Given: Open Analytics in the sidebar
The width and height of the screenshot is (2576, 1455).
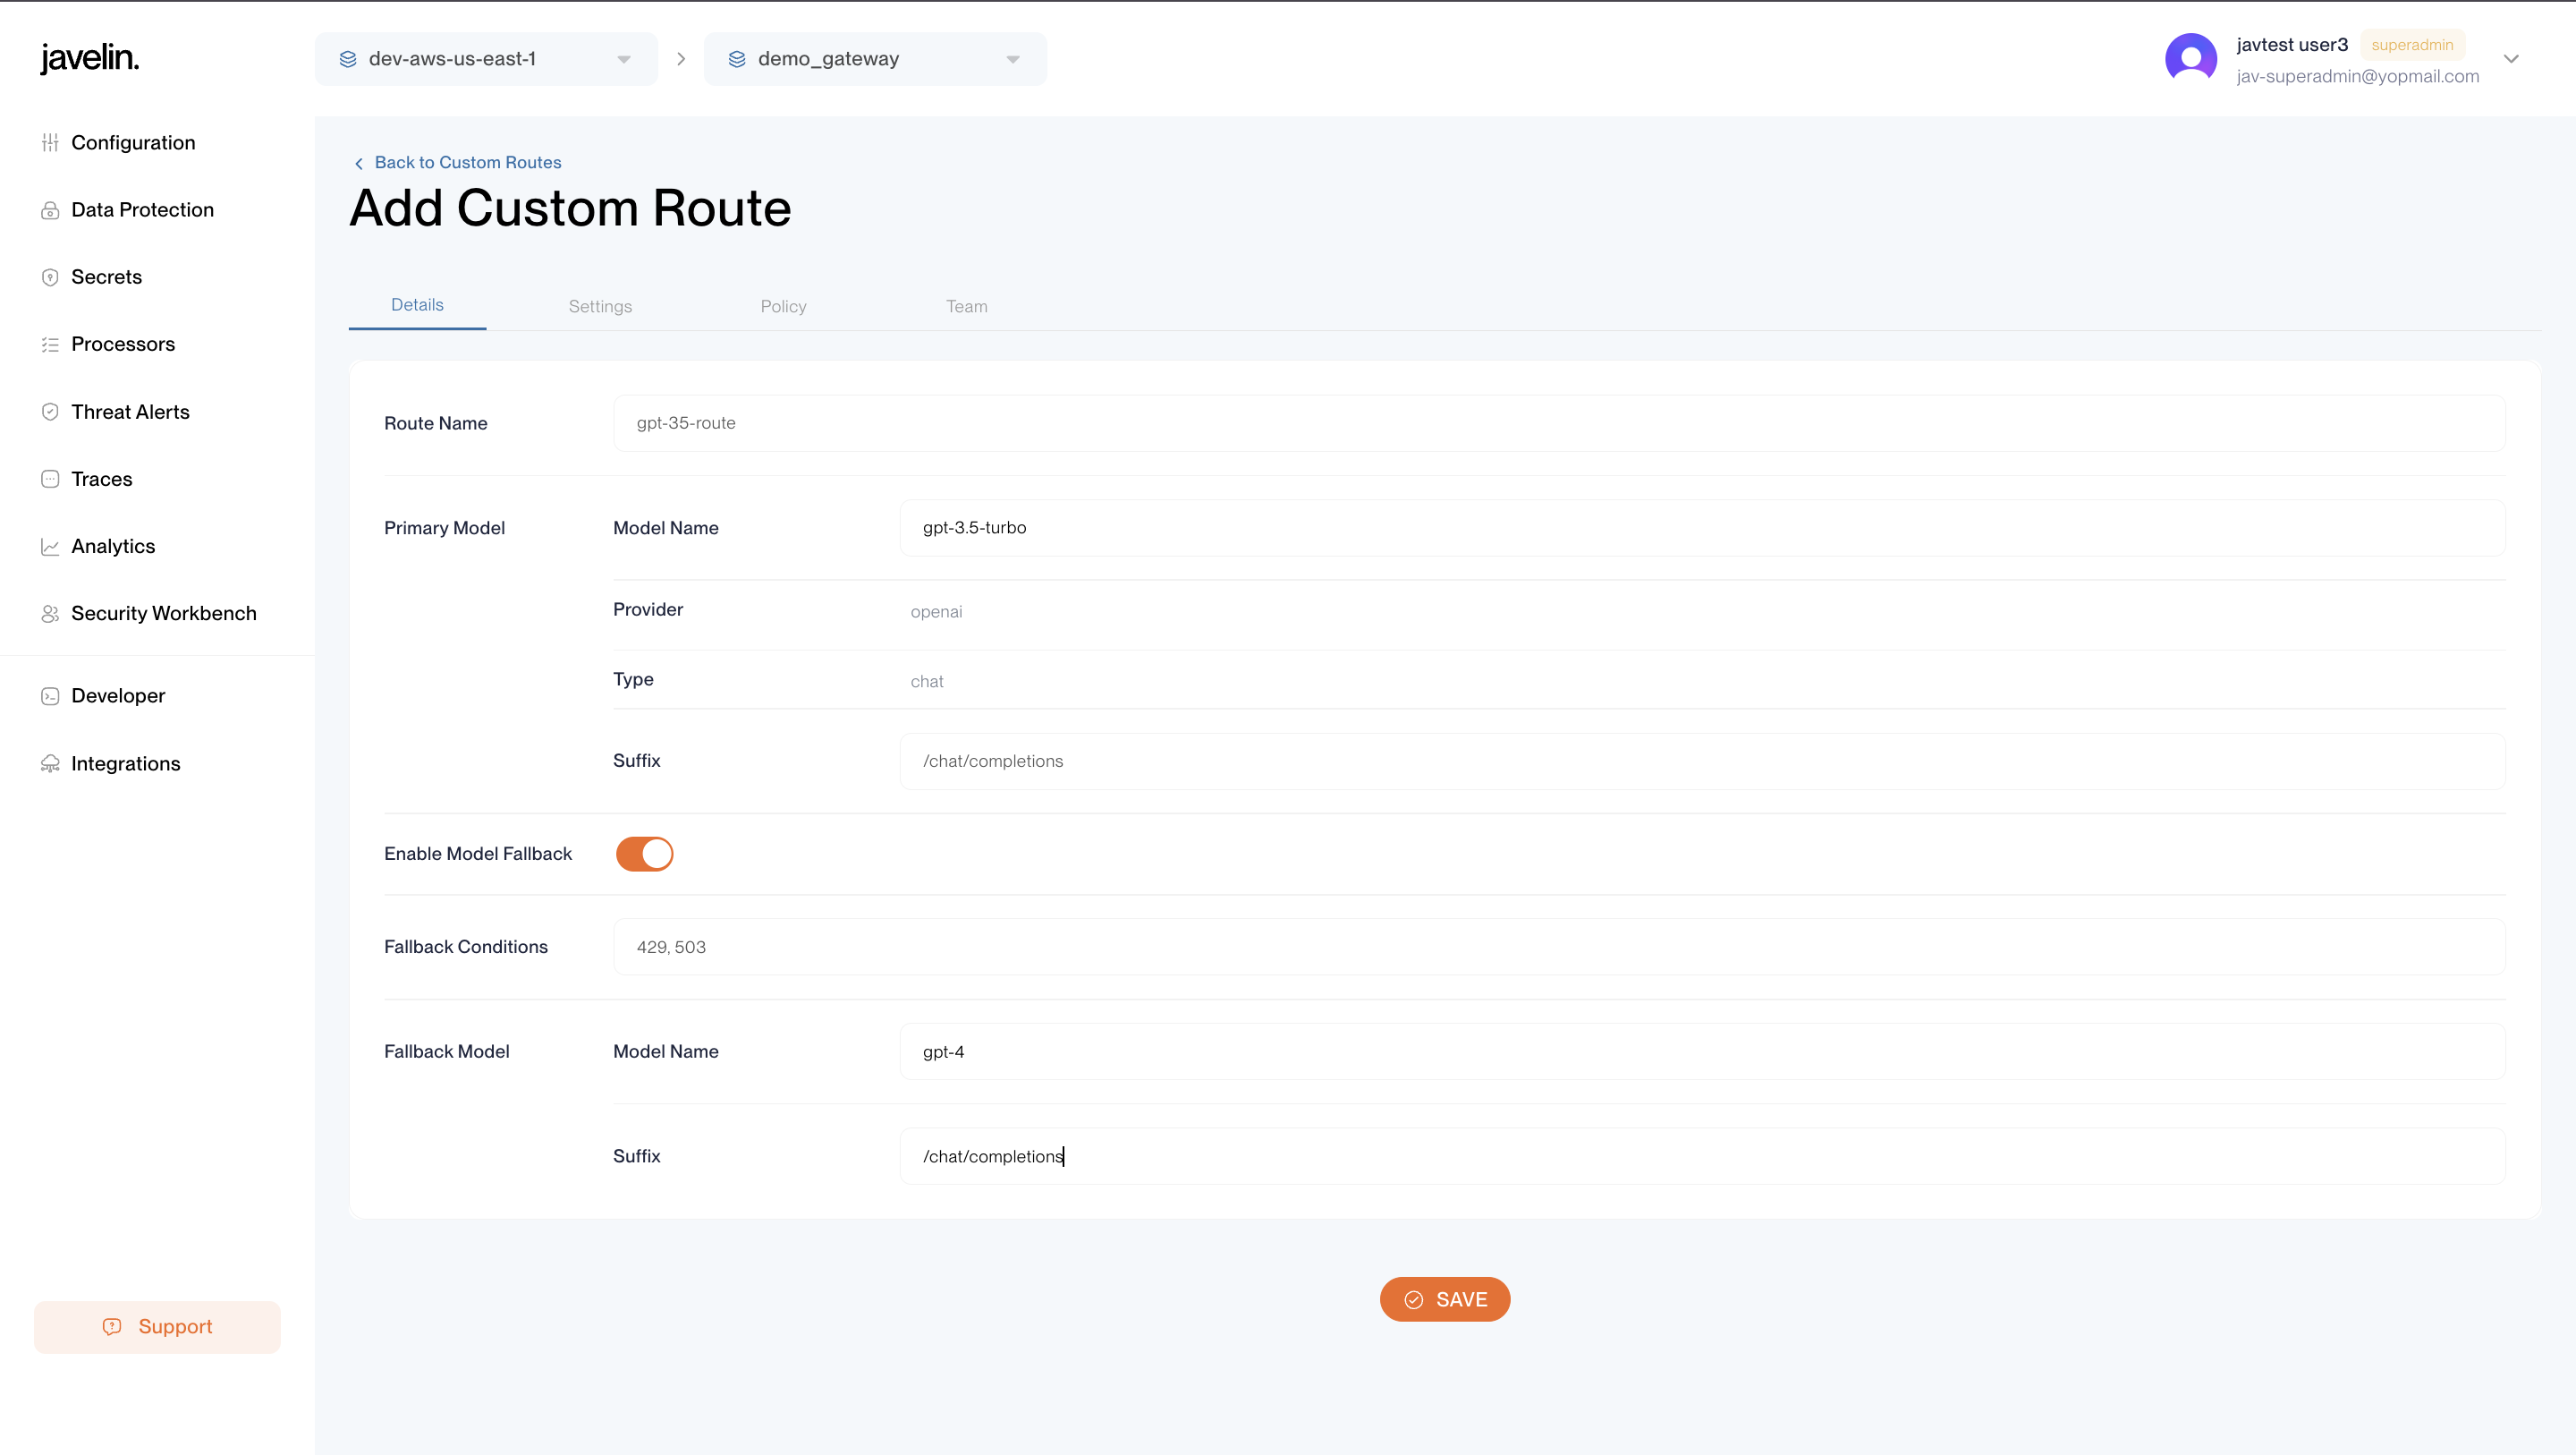Looking at the screenshot, I should 113,547.
